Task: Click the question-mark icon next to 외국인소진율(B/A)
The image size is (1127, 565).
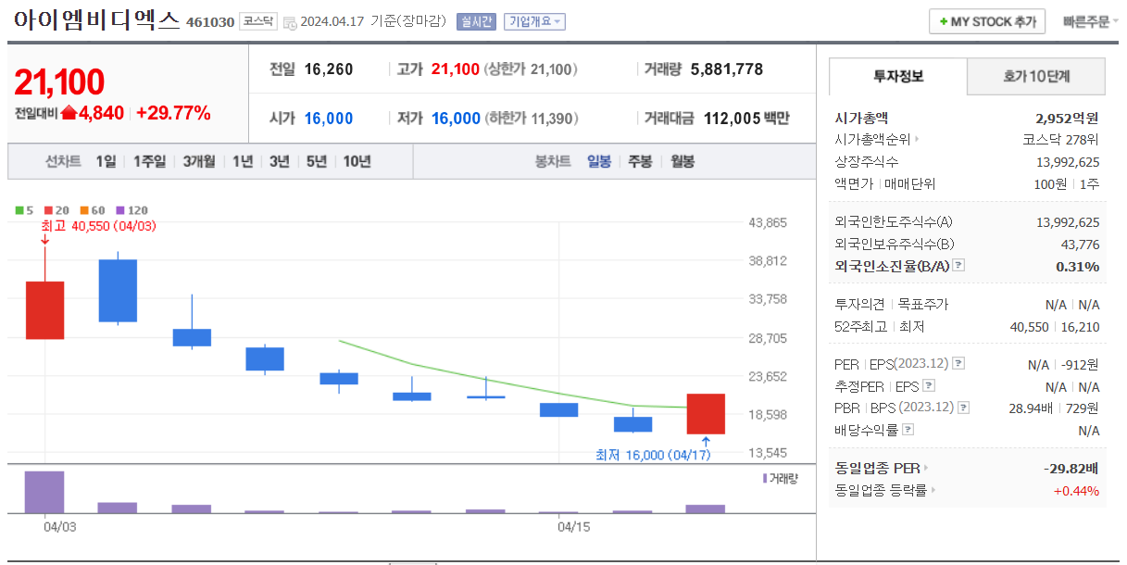Action: click(x=958, y=266)
